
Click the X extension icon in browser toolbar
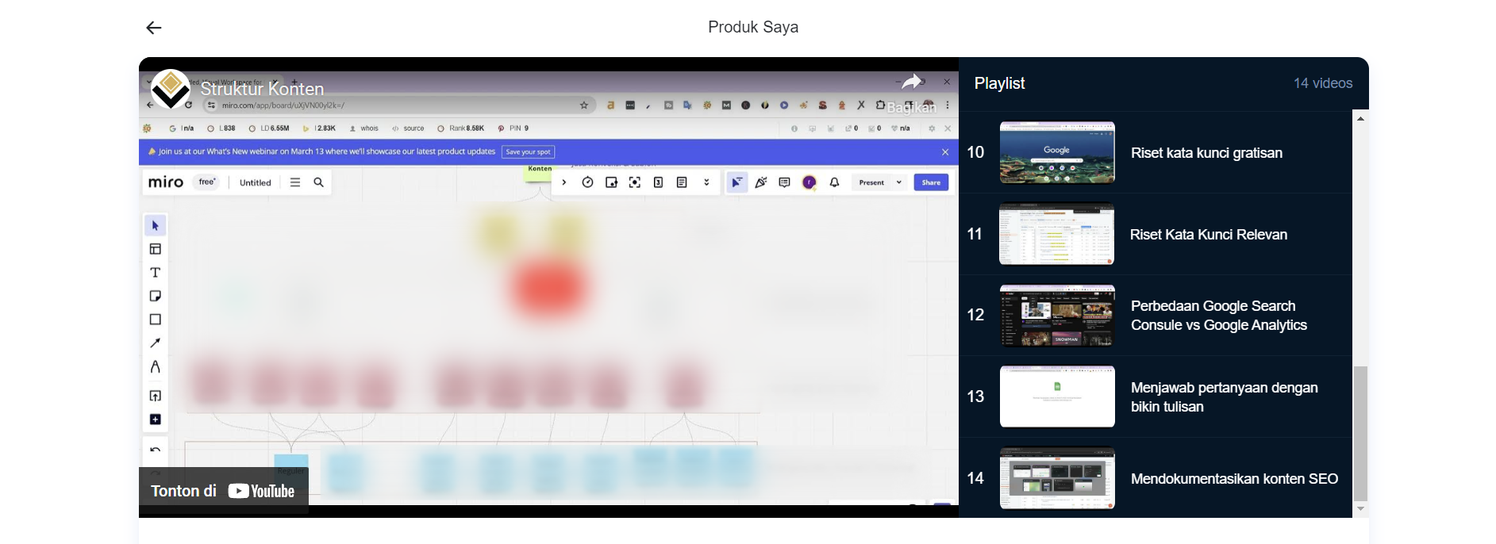(861, 105)
